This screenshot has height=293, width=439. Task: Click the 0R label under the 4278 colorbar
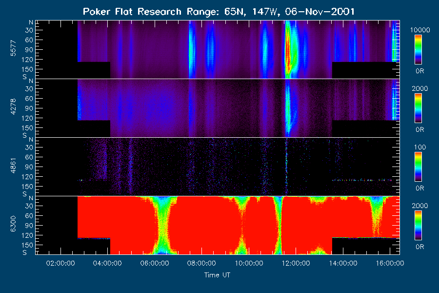tap(419, 130)
